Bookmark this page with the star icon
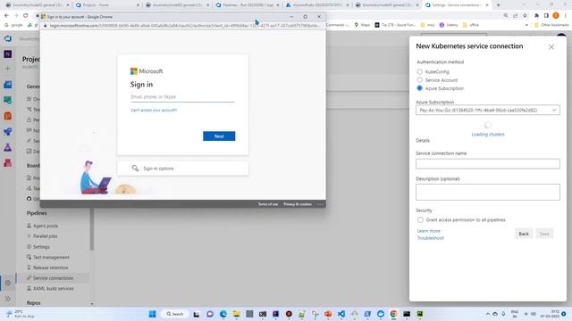This screenshot has height=321, width=572. 525,16
